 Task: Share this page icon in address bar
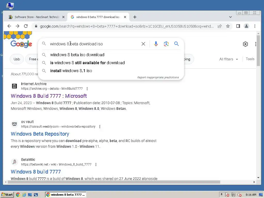pos(220,26)
